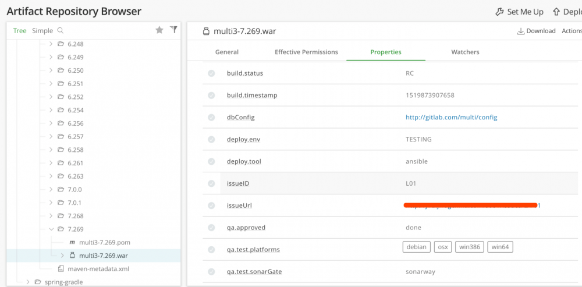Screen dimensions: 582x287
Task: Switch to the Watchers tab
Action: (465, 52)
